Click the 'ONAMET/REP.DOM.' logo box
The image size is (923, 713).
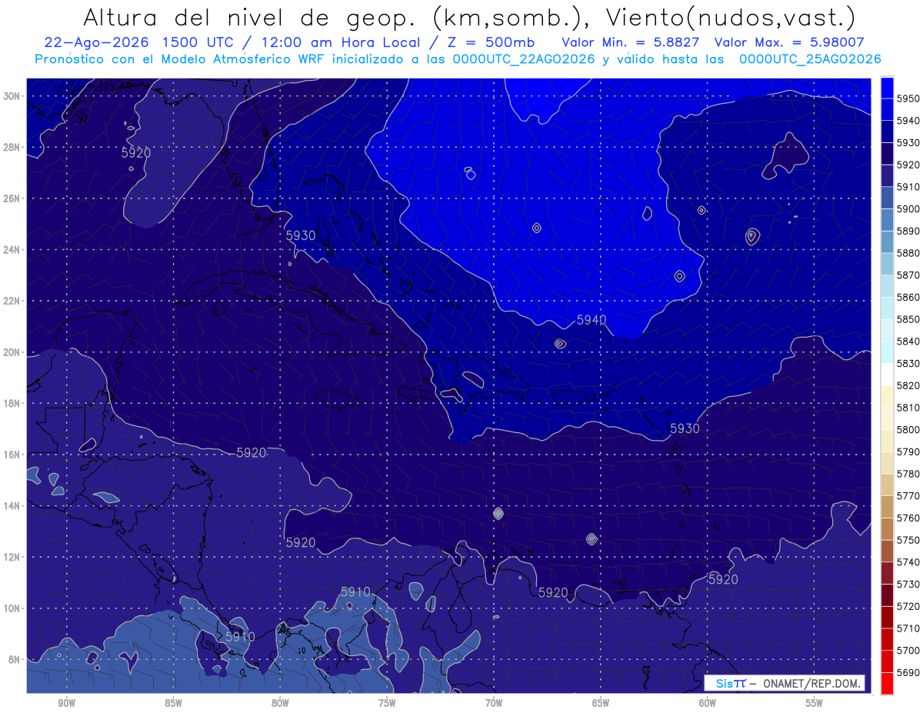tap(783, 683)
